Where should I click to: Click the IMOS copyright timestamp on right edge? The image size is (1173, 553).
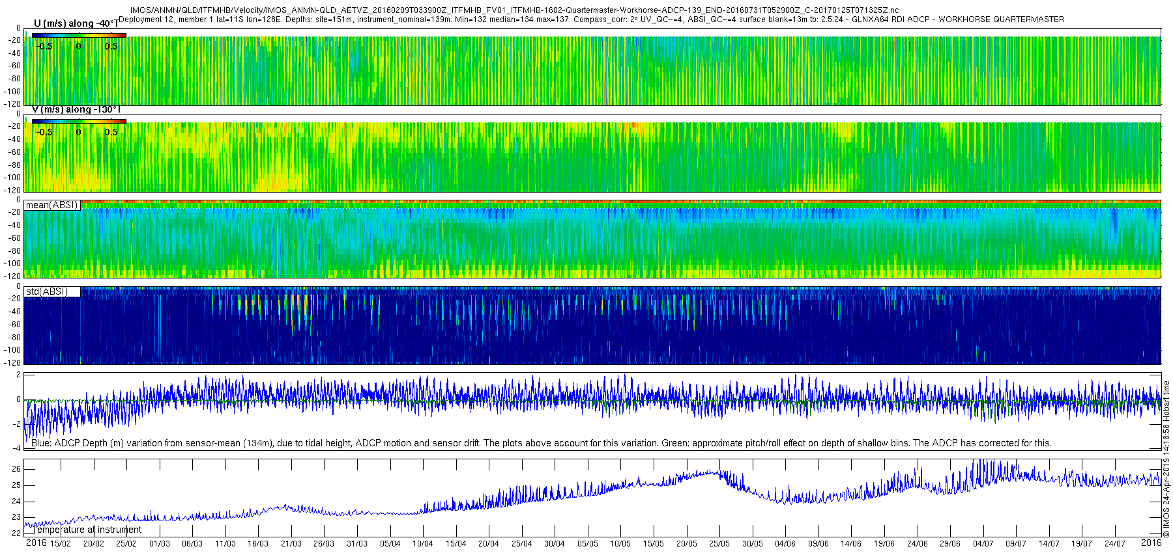(x=1166, y=459)
